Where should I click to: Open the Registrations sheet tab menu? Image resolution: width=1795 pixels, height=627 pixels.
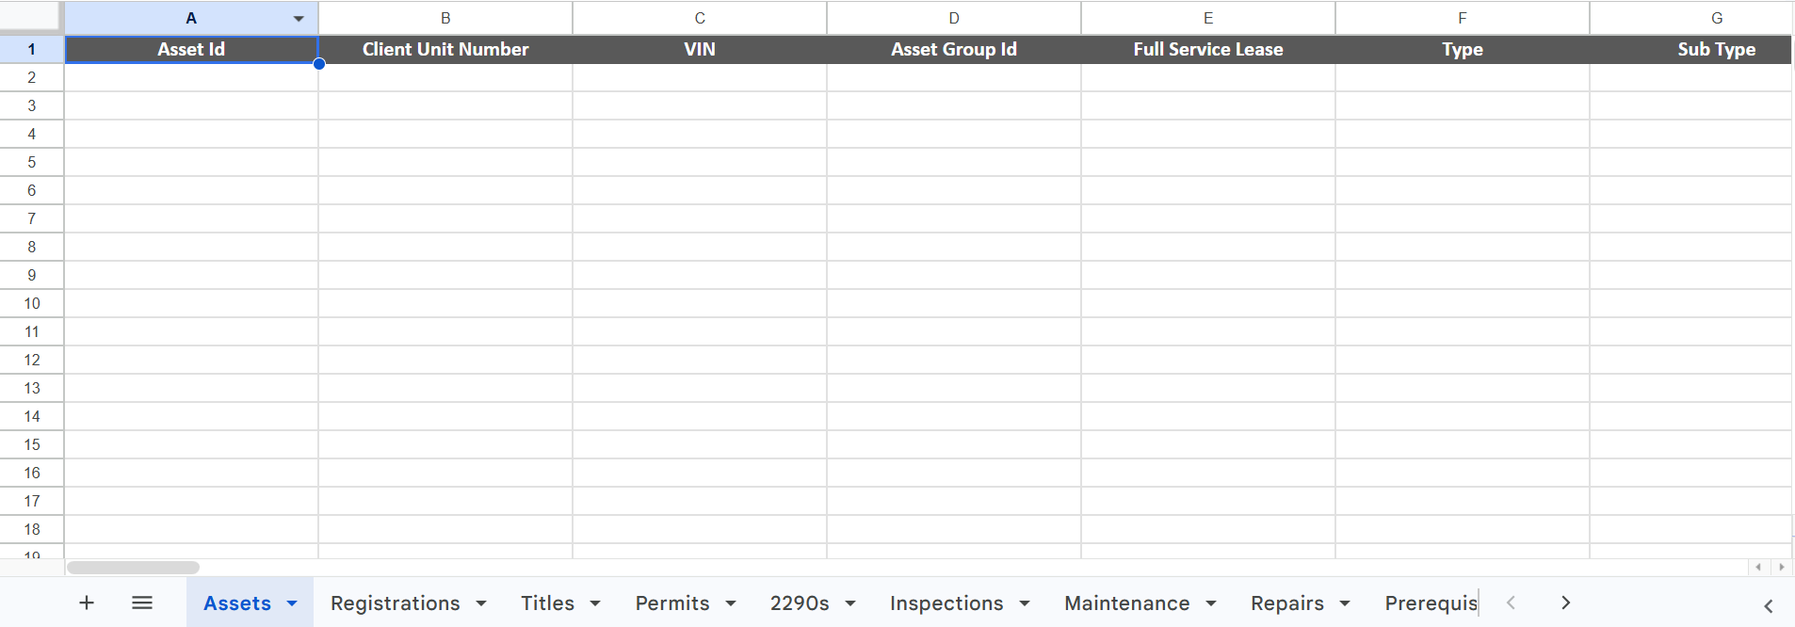(481, 603)
